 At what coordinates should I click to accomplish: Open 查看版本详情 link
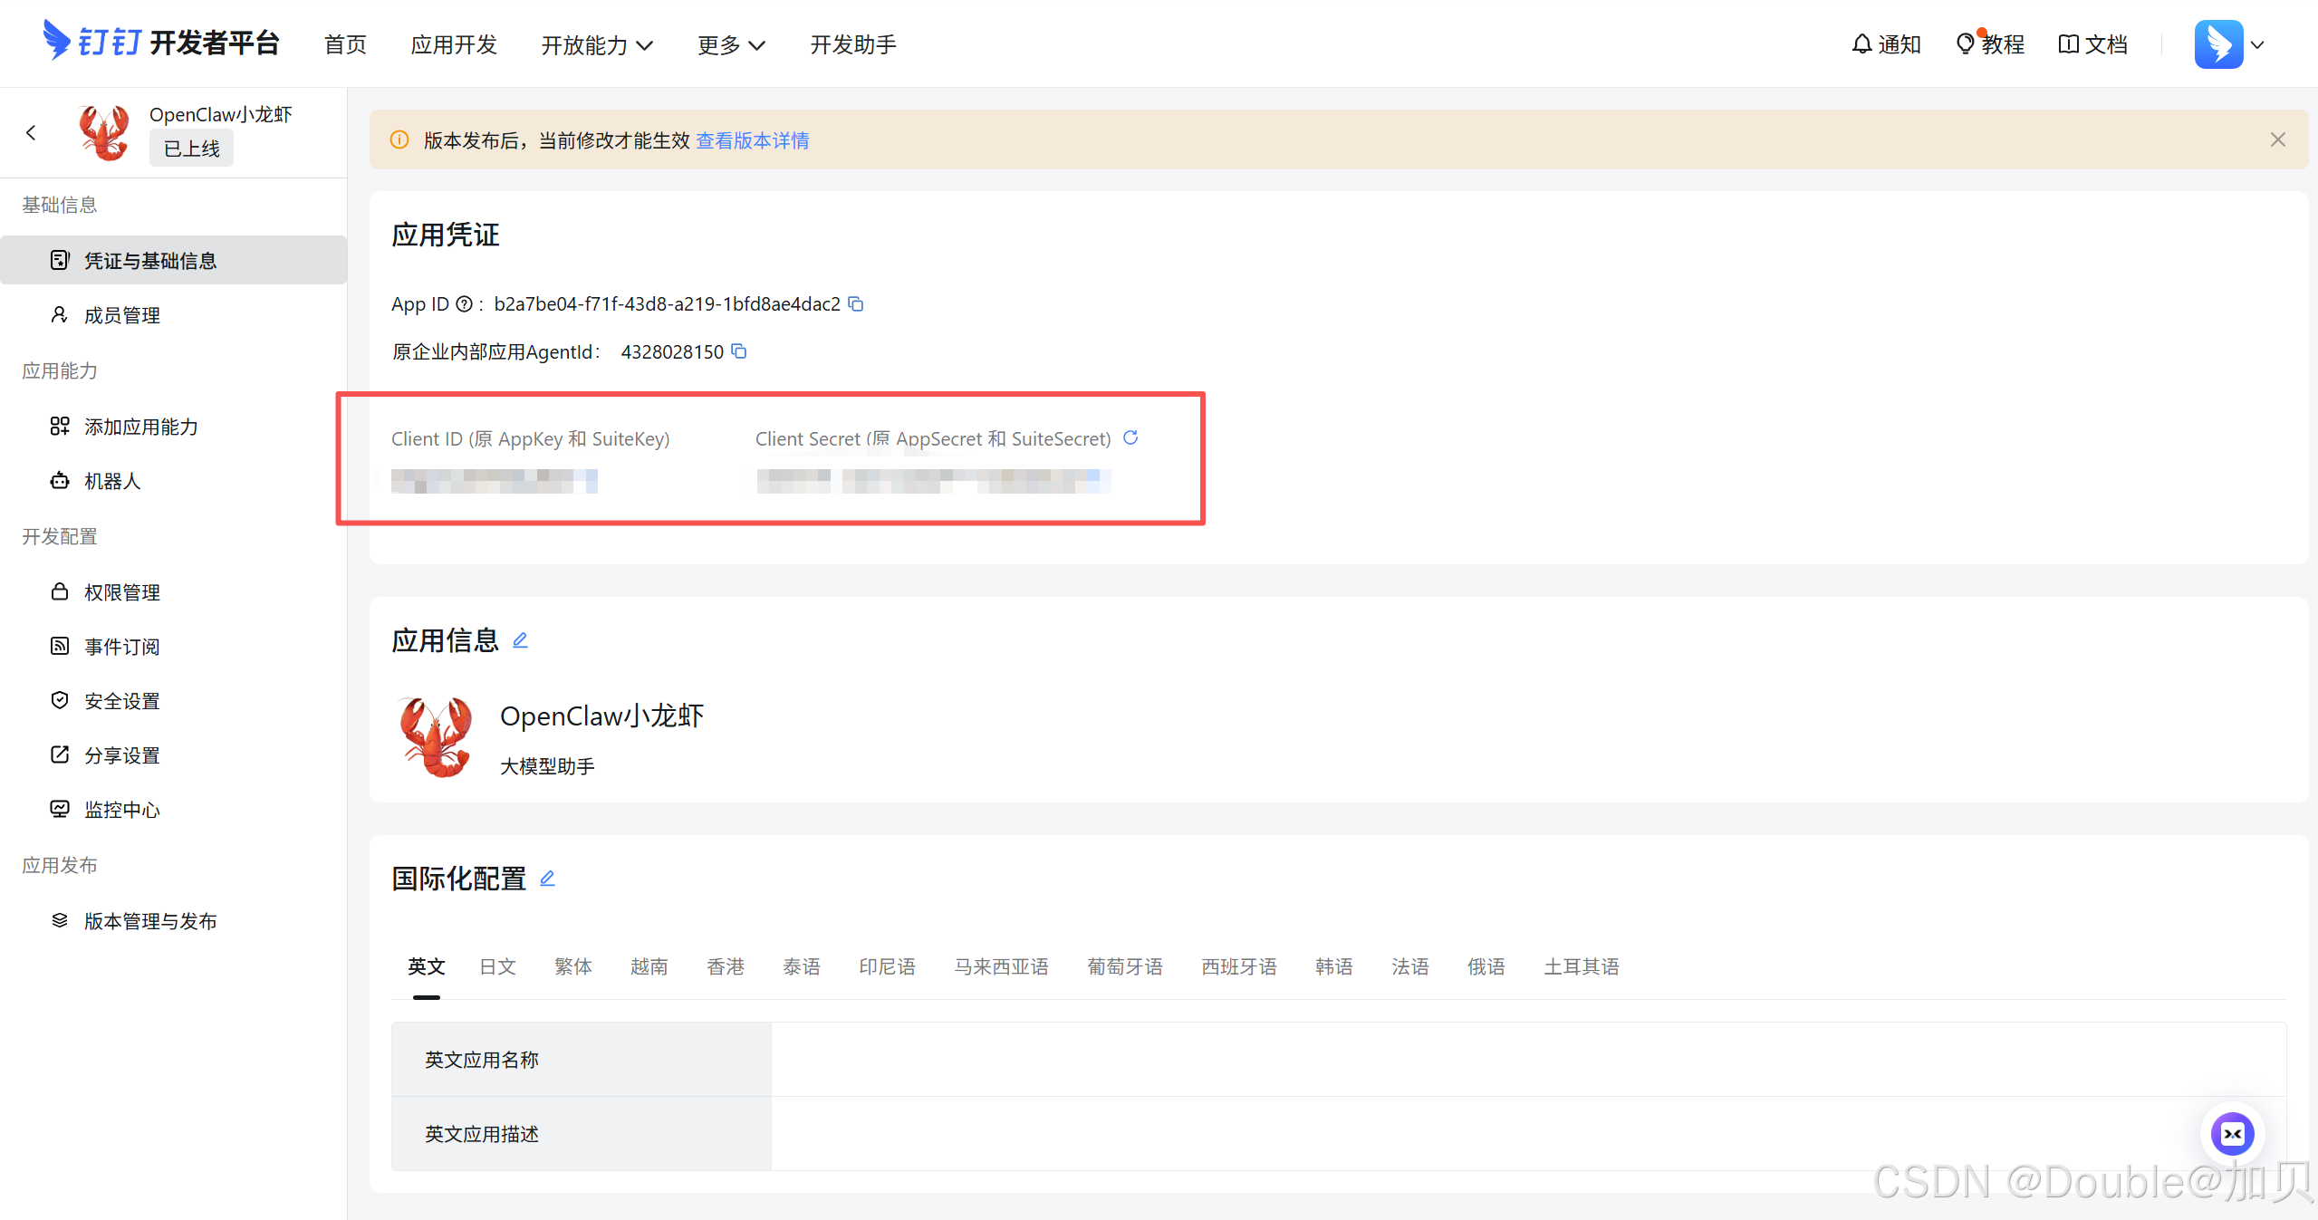tap(753, 140)
